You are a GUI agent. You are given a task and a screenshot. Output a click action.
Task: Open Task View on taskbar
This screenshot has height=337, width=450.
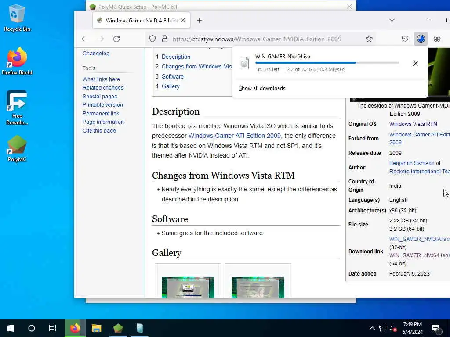coord(53,328)
